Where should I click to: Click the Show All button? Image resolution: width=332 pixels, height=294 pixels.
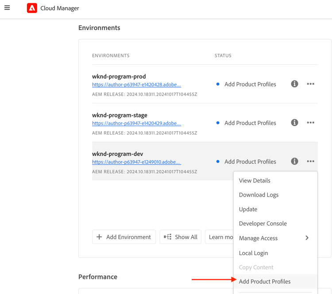click(181, 237)
